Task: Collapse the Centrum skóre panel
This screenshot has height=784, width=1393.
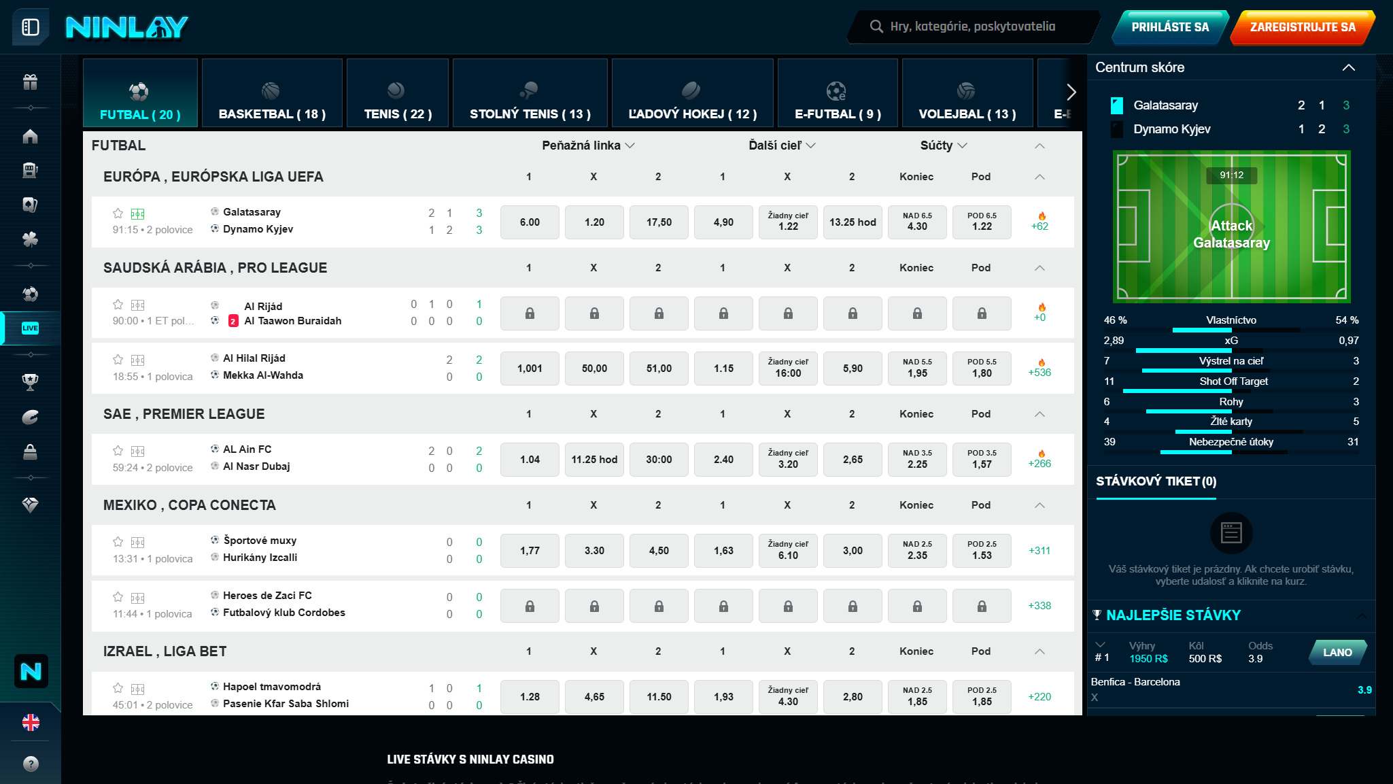Action: [1350, 67]
